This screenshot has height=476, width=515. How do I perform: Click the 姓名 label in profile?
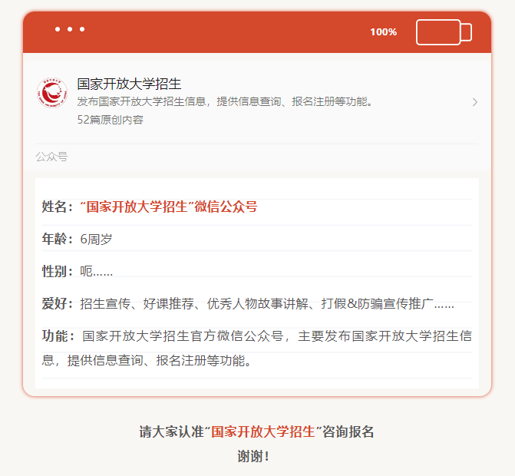[x=58, y=207]
